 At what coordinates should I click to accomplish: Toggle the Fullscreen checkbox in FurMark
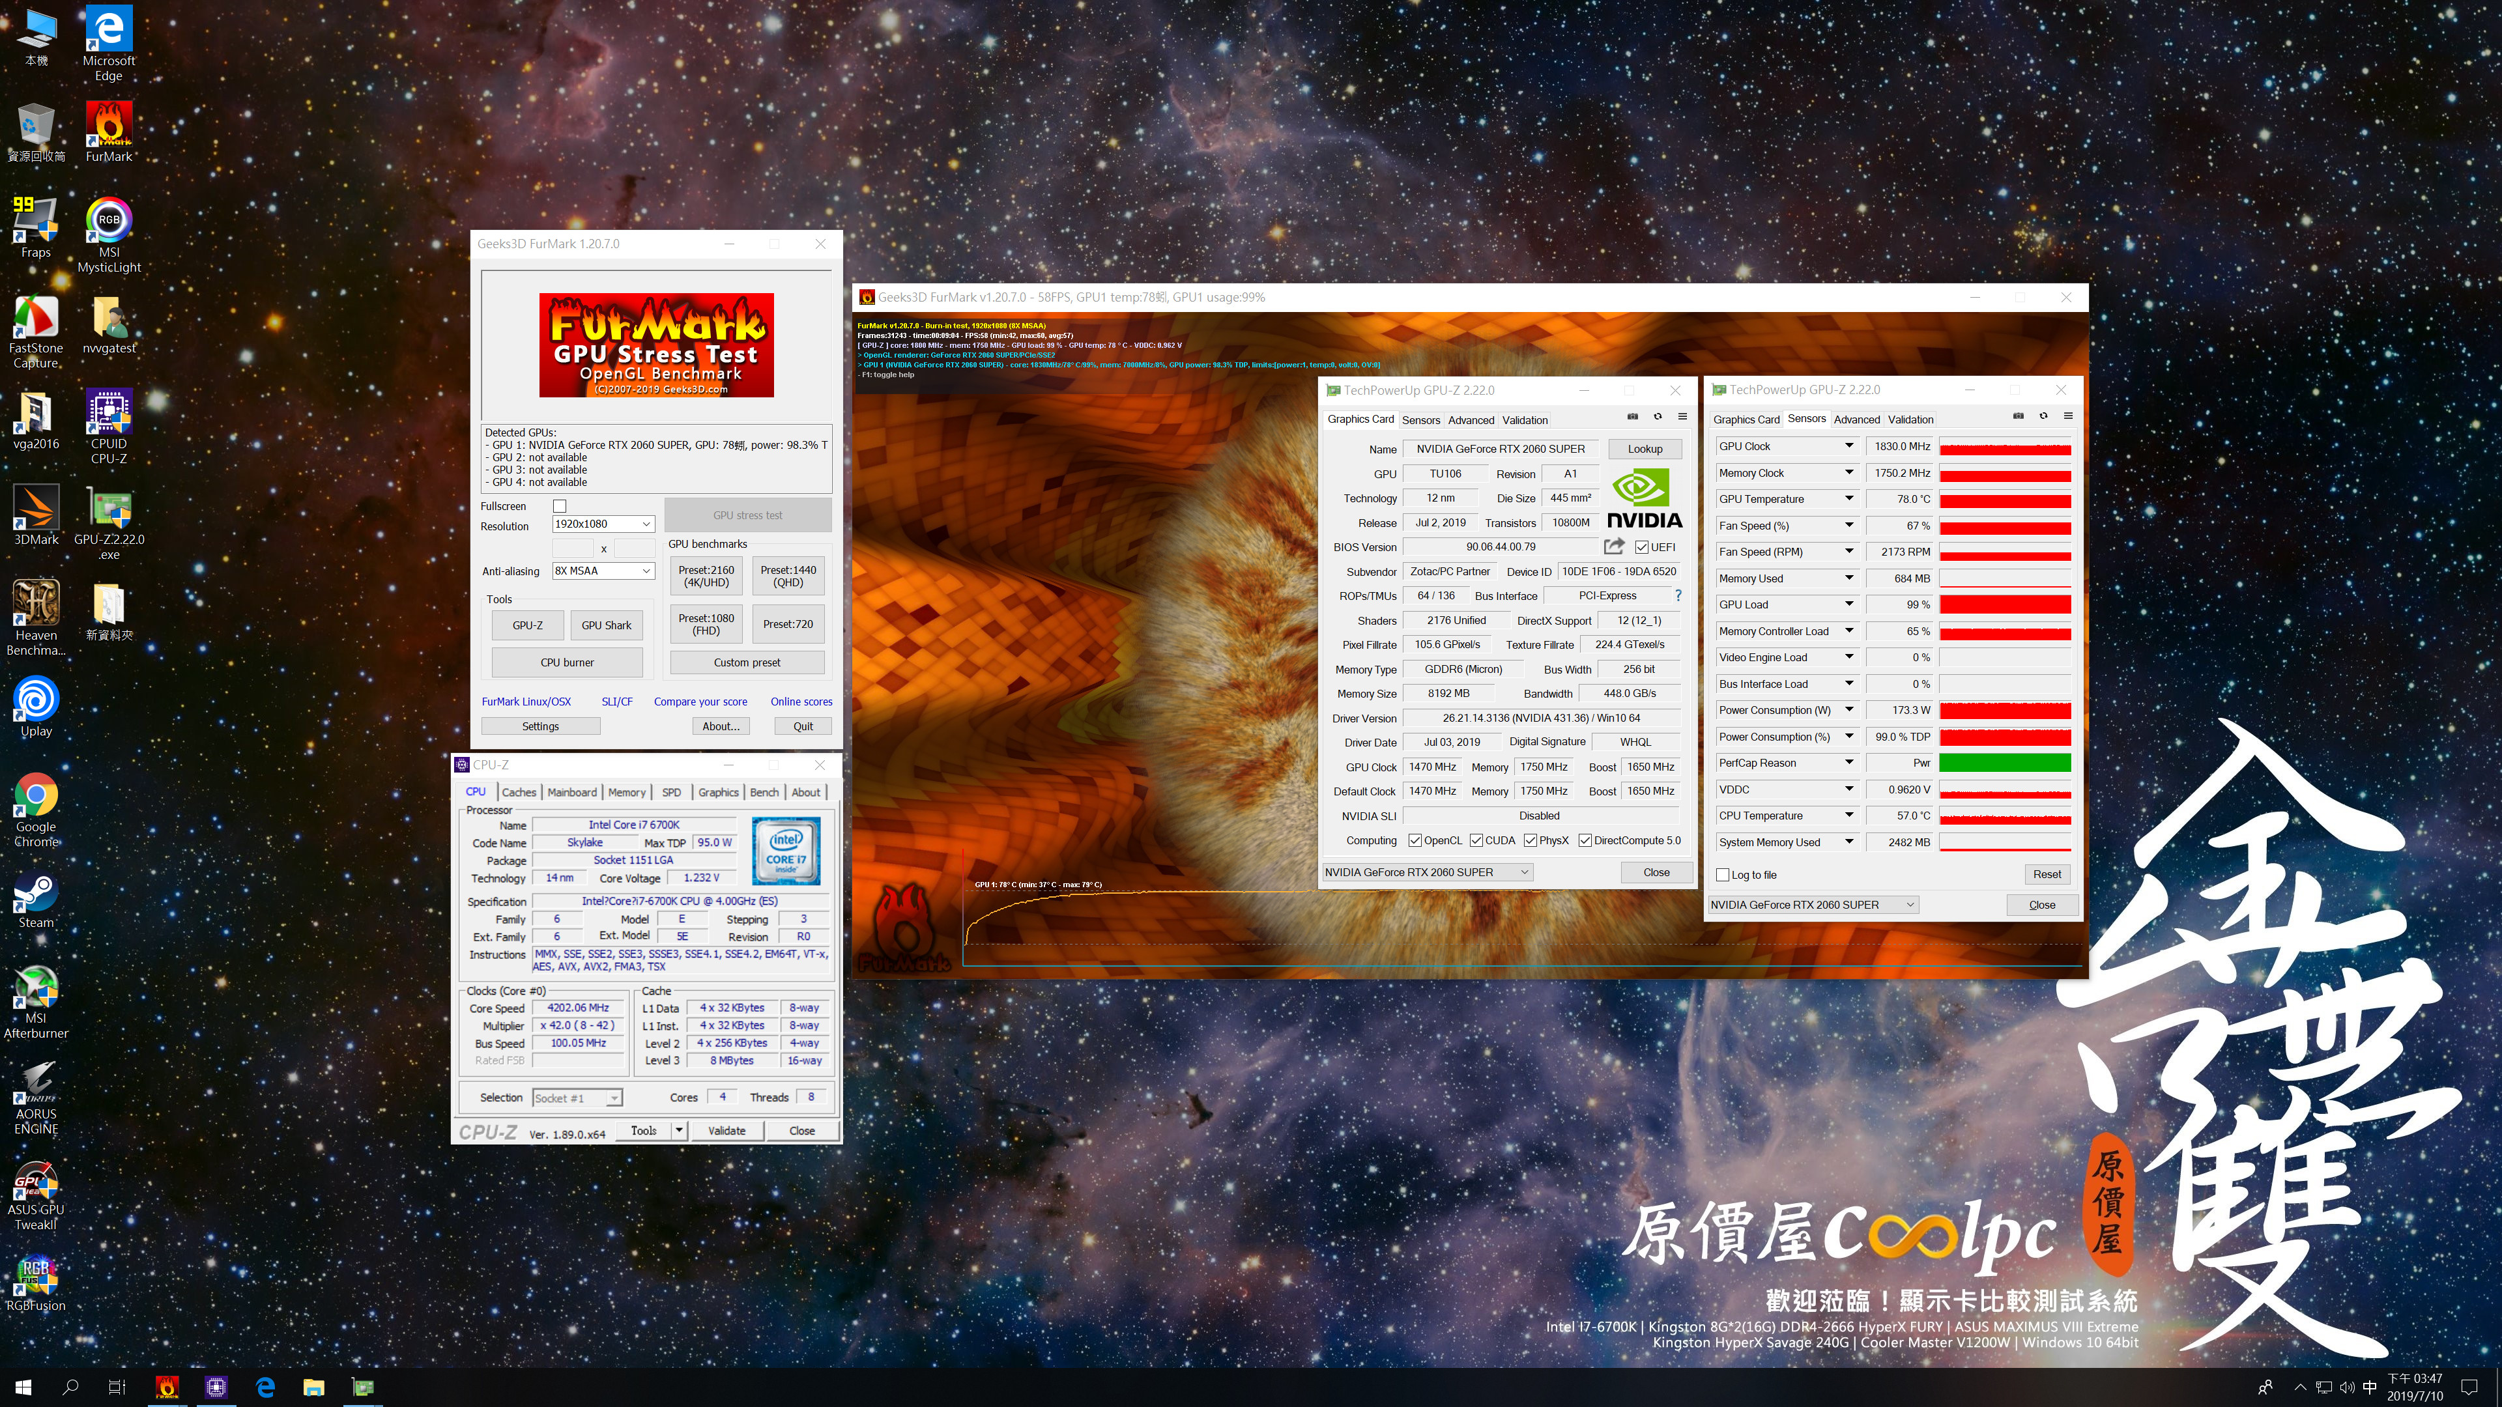point(560,506)
